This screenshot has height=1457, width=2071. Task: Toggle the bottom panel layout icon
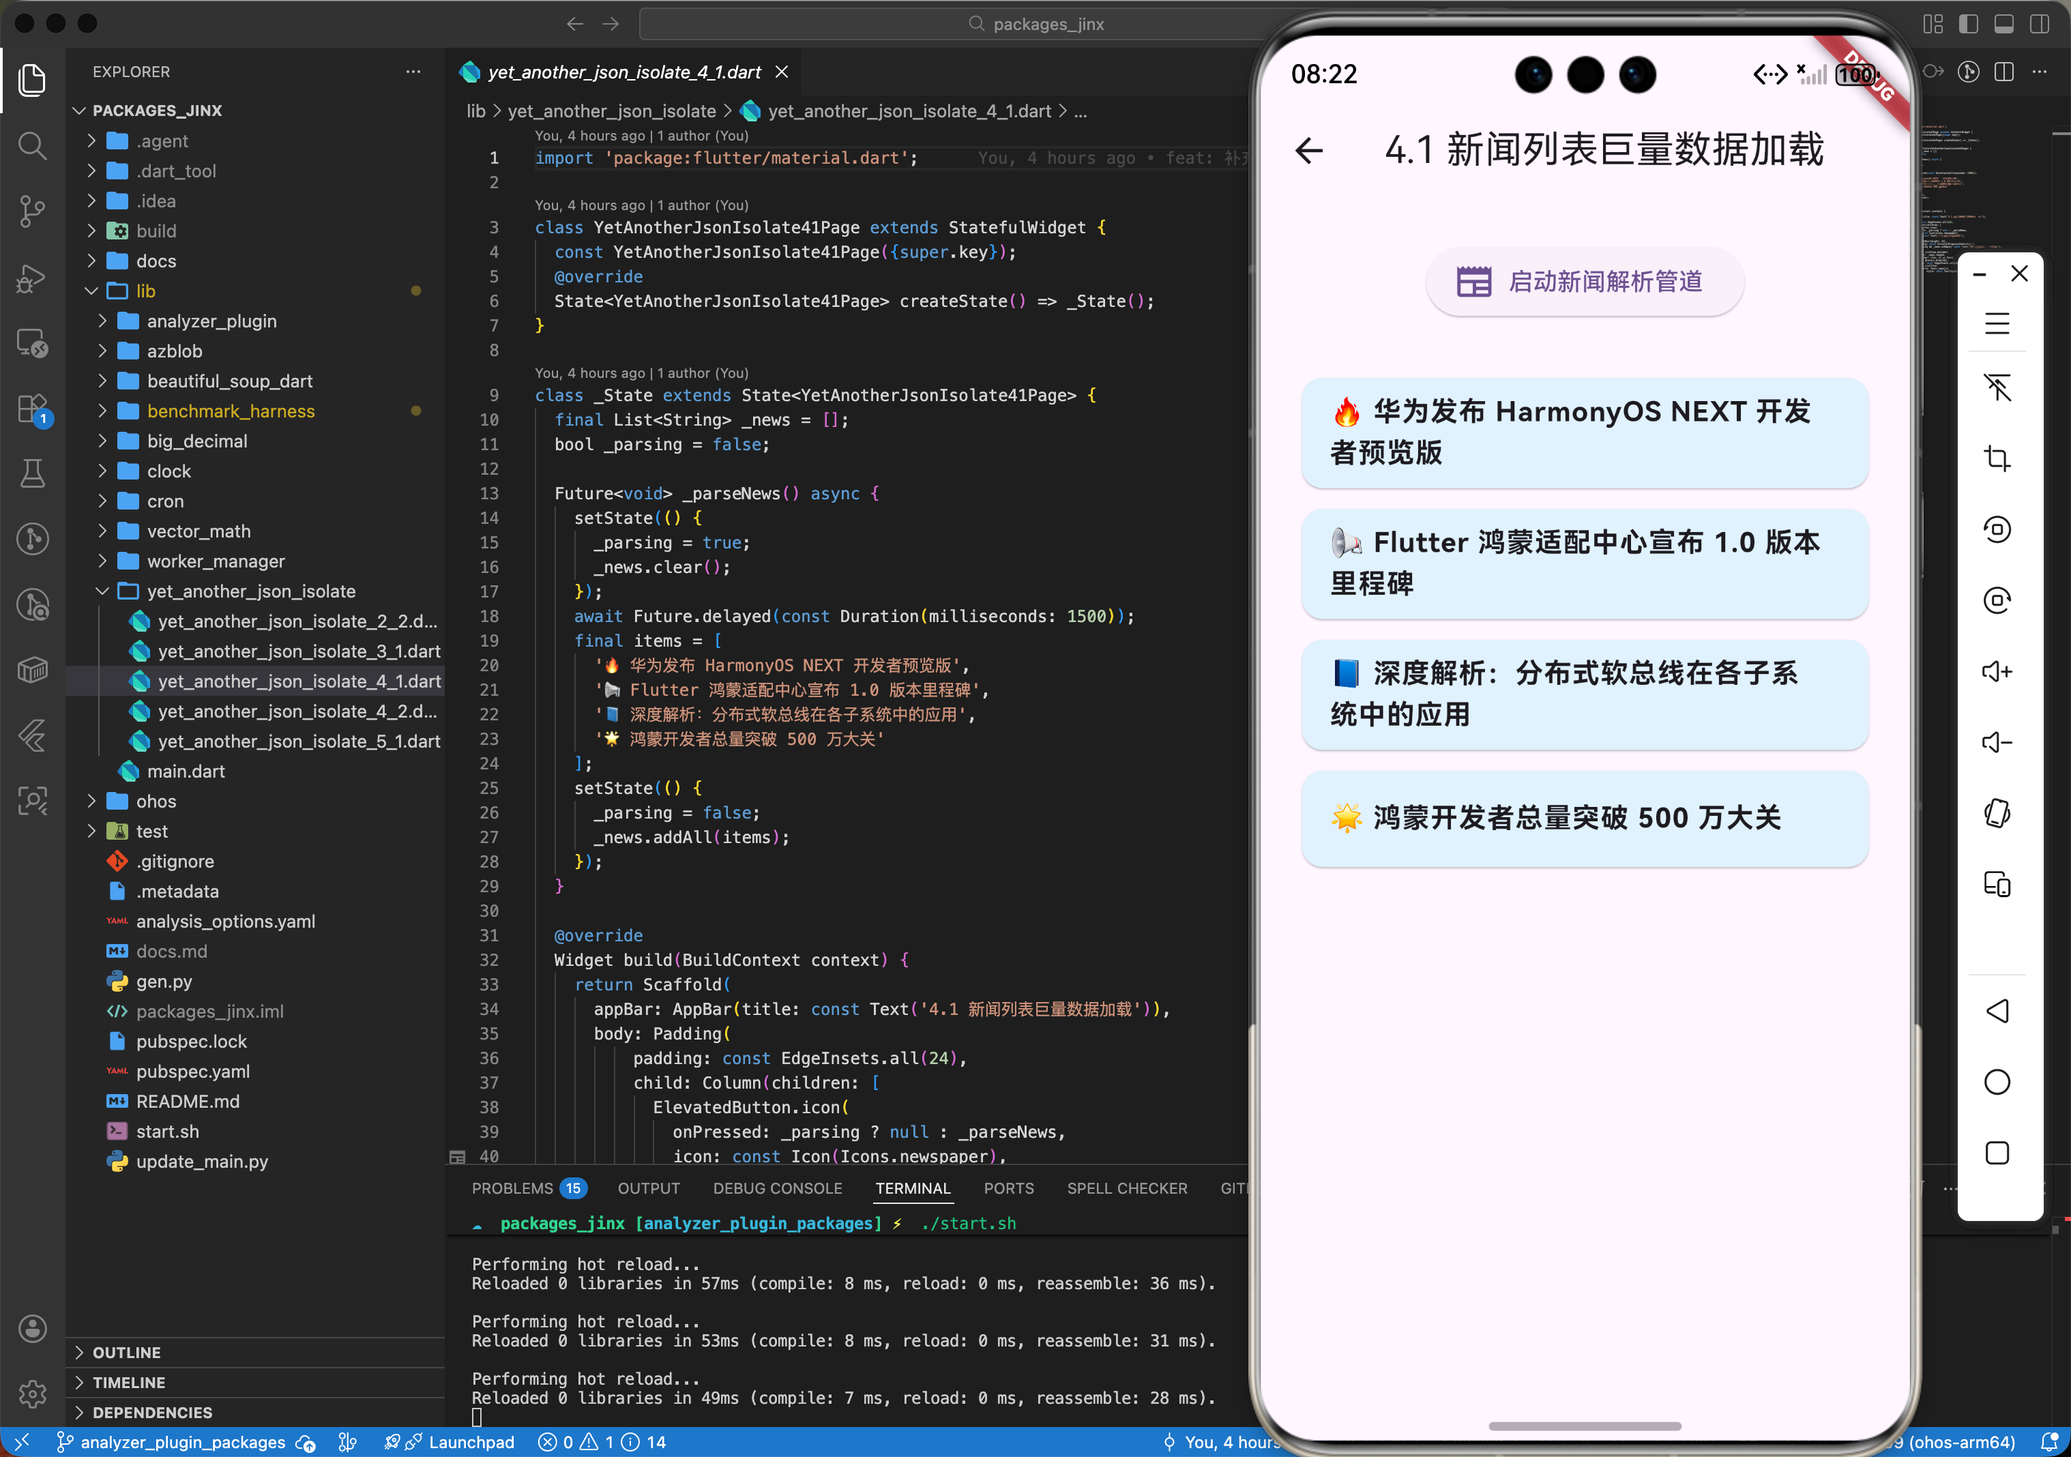pyautogui.click(x=2003, y=25)
